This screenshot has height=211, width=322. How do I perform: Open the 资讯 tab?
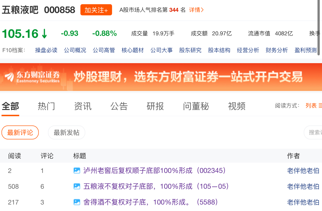point(83,106)
